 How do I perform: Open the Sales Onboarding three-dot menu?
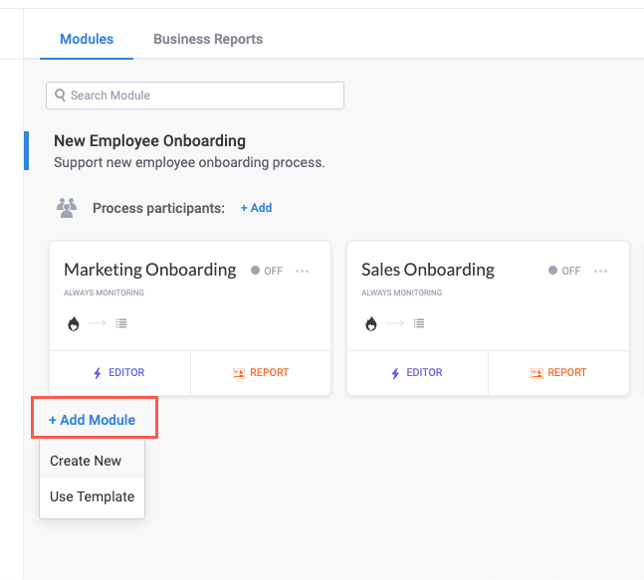[x=600, y=271]
